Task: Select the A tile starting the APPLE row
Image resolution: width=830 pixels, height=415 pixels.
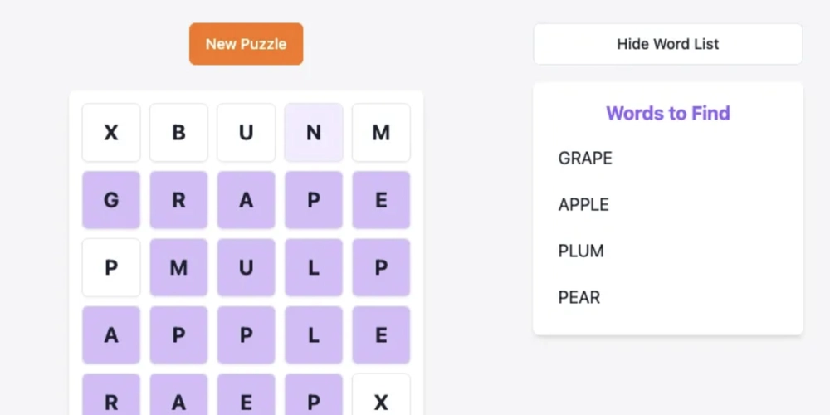Action: (x=111, y=334)
